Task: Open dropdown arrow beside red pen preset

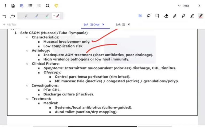Action: 54,16
